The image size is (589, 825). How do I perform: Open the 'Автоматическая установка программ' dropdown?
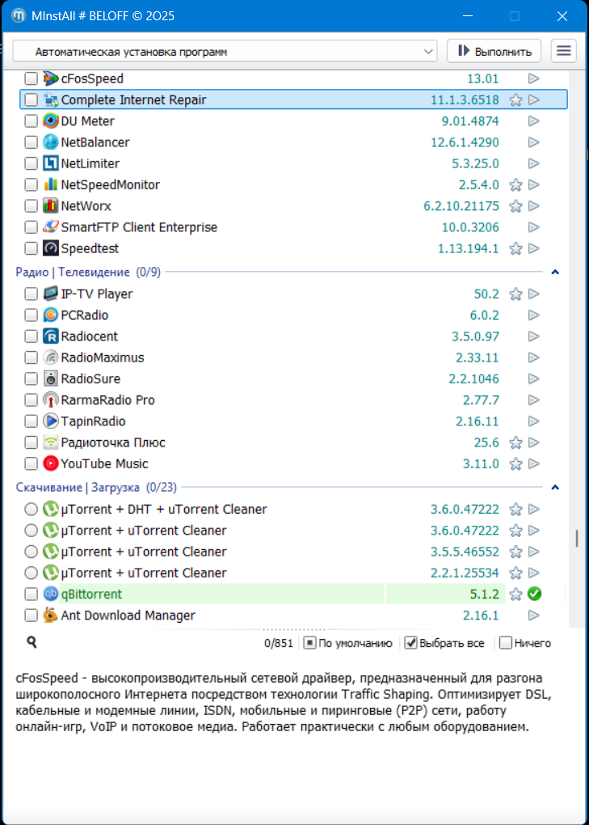(x=225, y=52)
